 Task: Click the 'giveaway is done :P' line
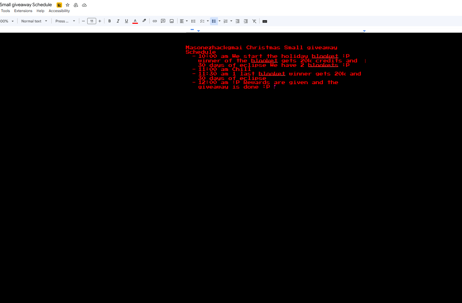coord(234,87)
